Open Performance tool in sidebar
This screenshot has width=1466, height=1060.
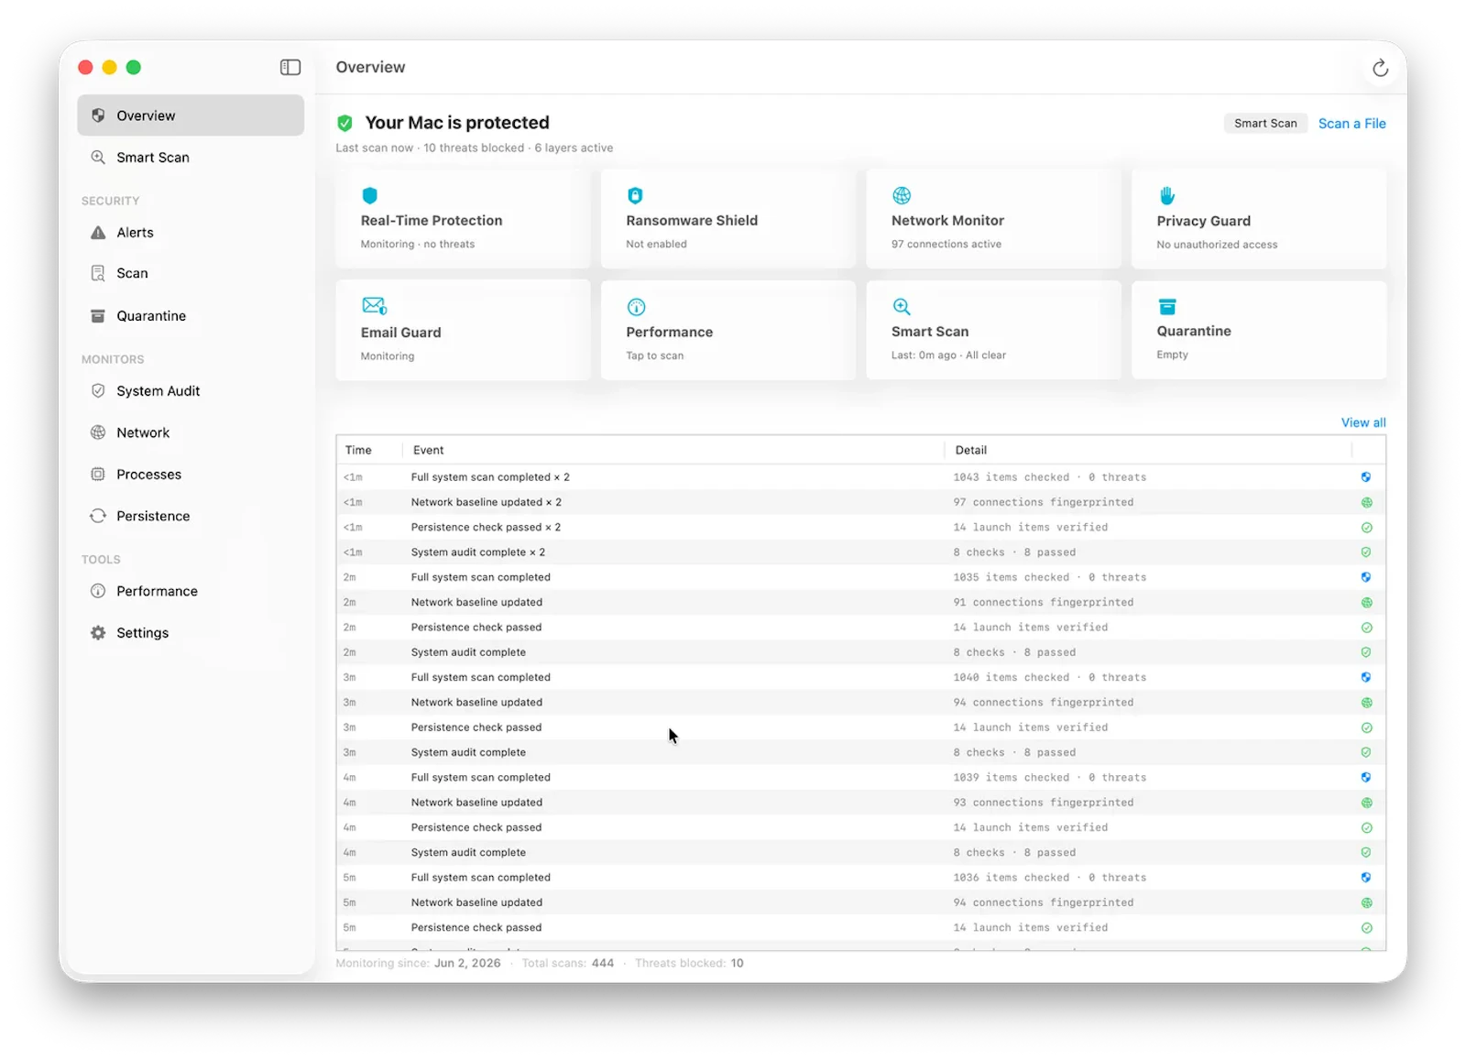pos(191,591)
